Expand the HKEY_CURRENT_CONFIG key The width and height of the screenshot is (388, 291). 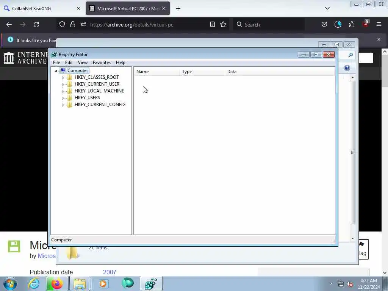tap(63, 105)
